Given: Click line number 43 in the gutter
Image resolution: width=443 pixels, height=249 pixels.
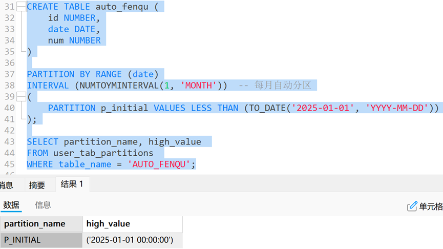Looking at the screenshot, I should [x=9, y=142].
